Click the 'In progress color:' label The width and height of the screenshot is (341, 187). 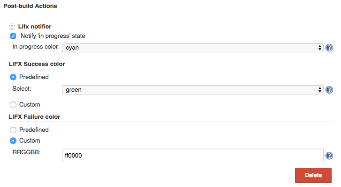[x=36, y=47]
